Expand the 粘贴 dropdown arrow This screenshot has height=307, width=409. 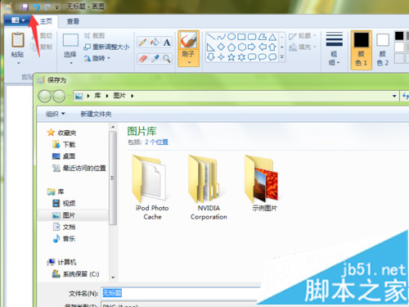coord(18,63)
